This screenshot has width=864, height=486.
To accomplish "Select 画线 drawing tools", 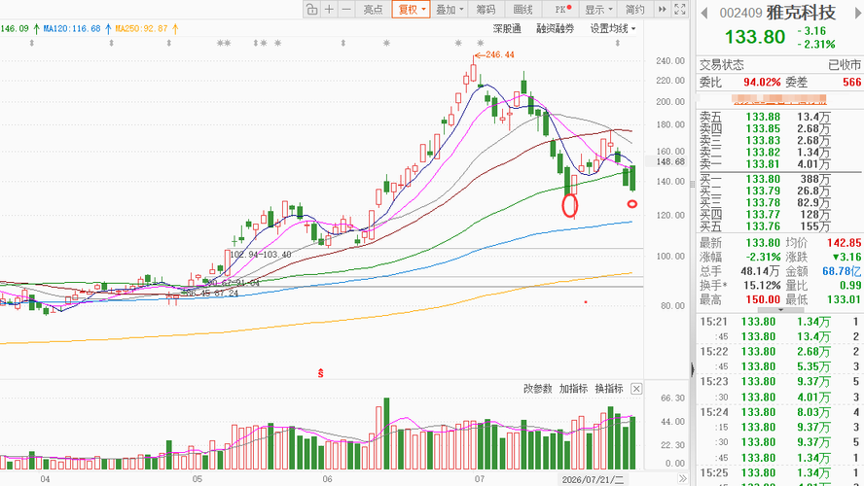I will click(522, 9).
